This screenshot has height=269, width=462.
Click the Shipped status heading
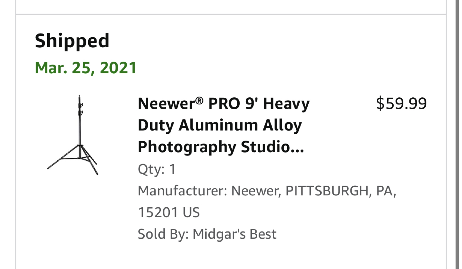(x=72, y=41)
